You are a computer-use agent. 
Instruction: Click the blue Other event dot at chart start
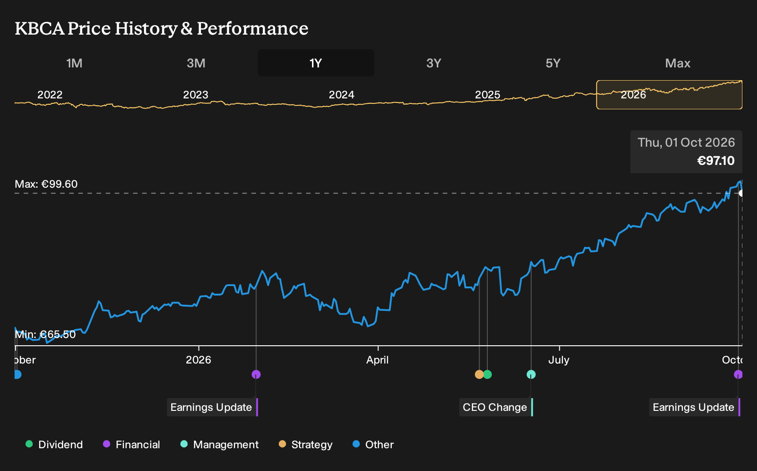tap(17, 374)
